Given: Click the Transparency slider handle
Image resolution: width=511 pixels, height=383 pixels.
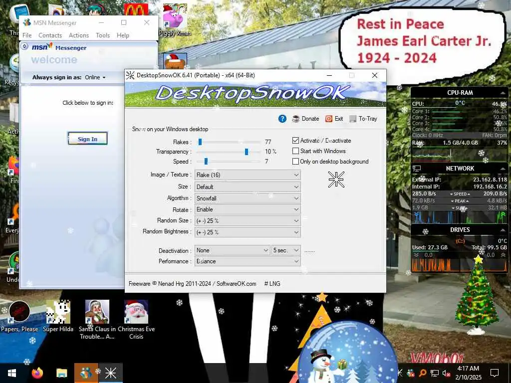Looking at the screenshot, I should (247, 152).
